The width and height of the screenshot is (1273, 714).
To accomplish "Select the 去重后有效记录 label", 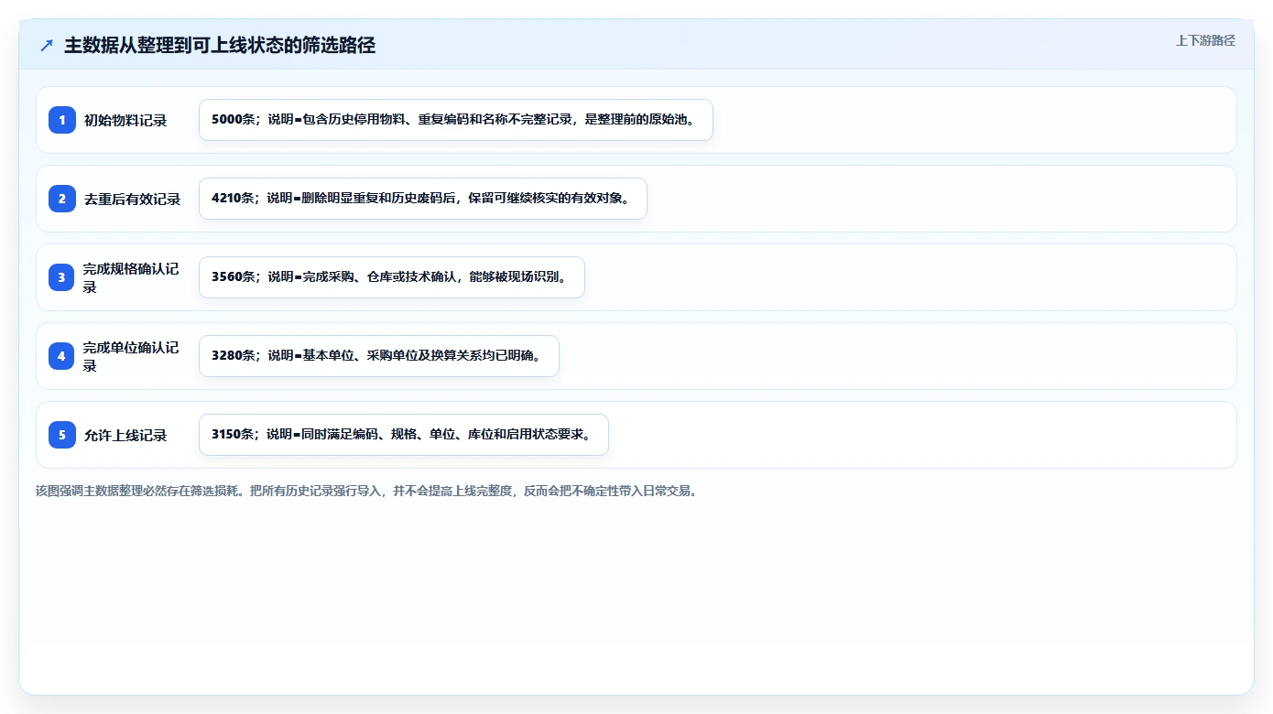I will (x=133, y=199).
